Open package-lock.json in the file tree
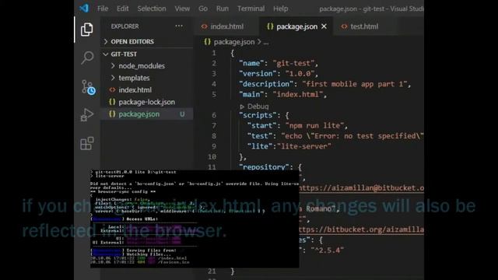Screen dimensions: 498x280 tap(147, 102)
